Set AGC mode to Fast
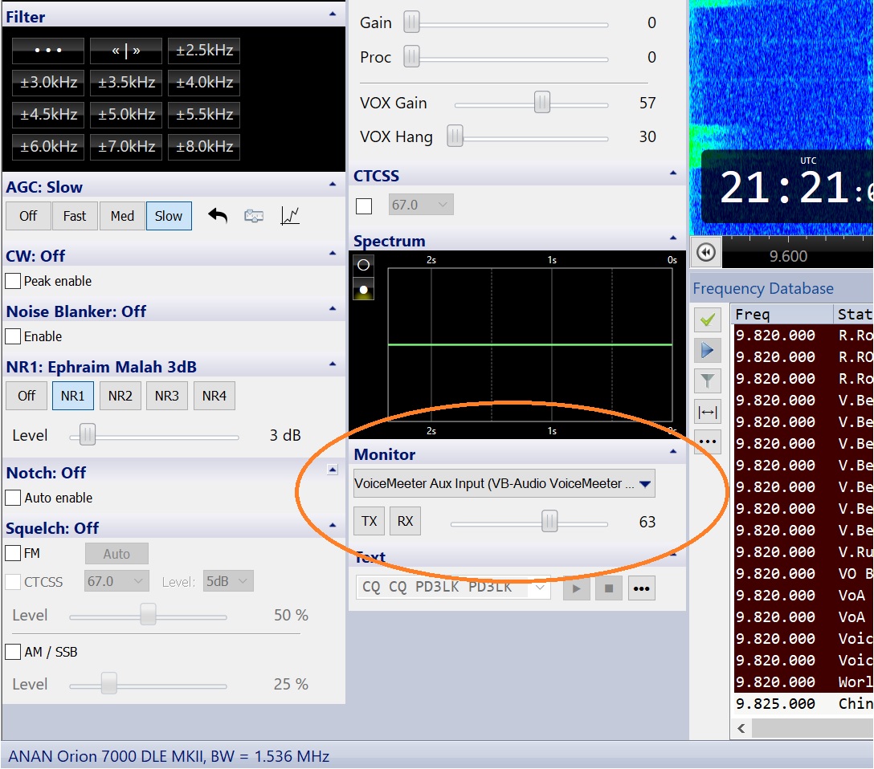 click(75, 216)
